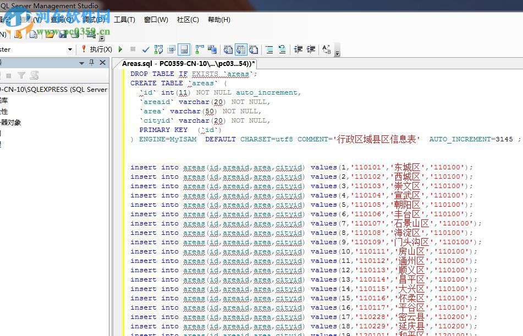Parse the query using the checkmark icon
The width and height of the screenshot is (523, 336).
146,49
